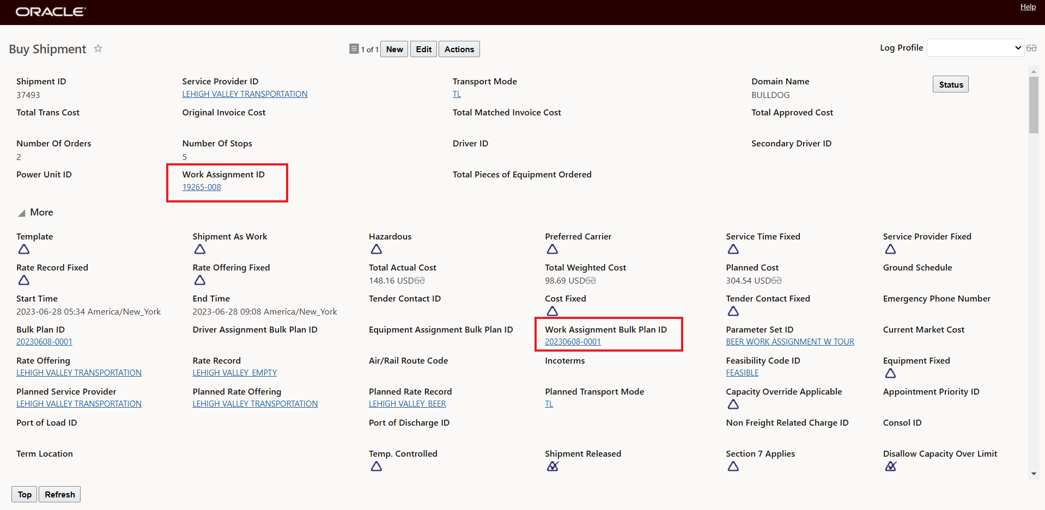View currency details for Total Actual Cost

click(420, 281)
